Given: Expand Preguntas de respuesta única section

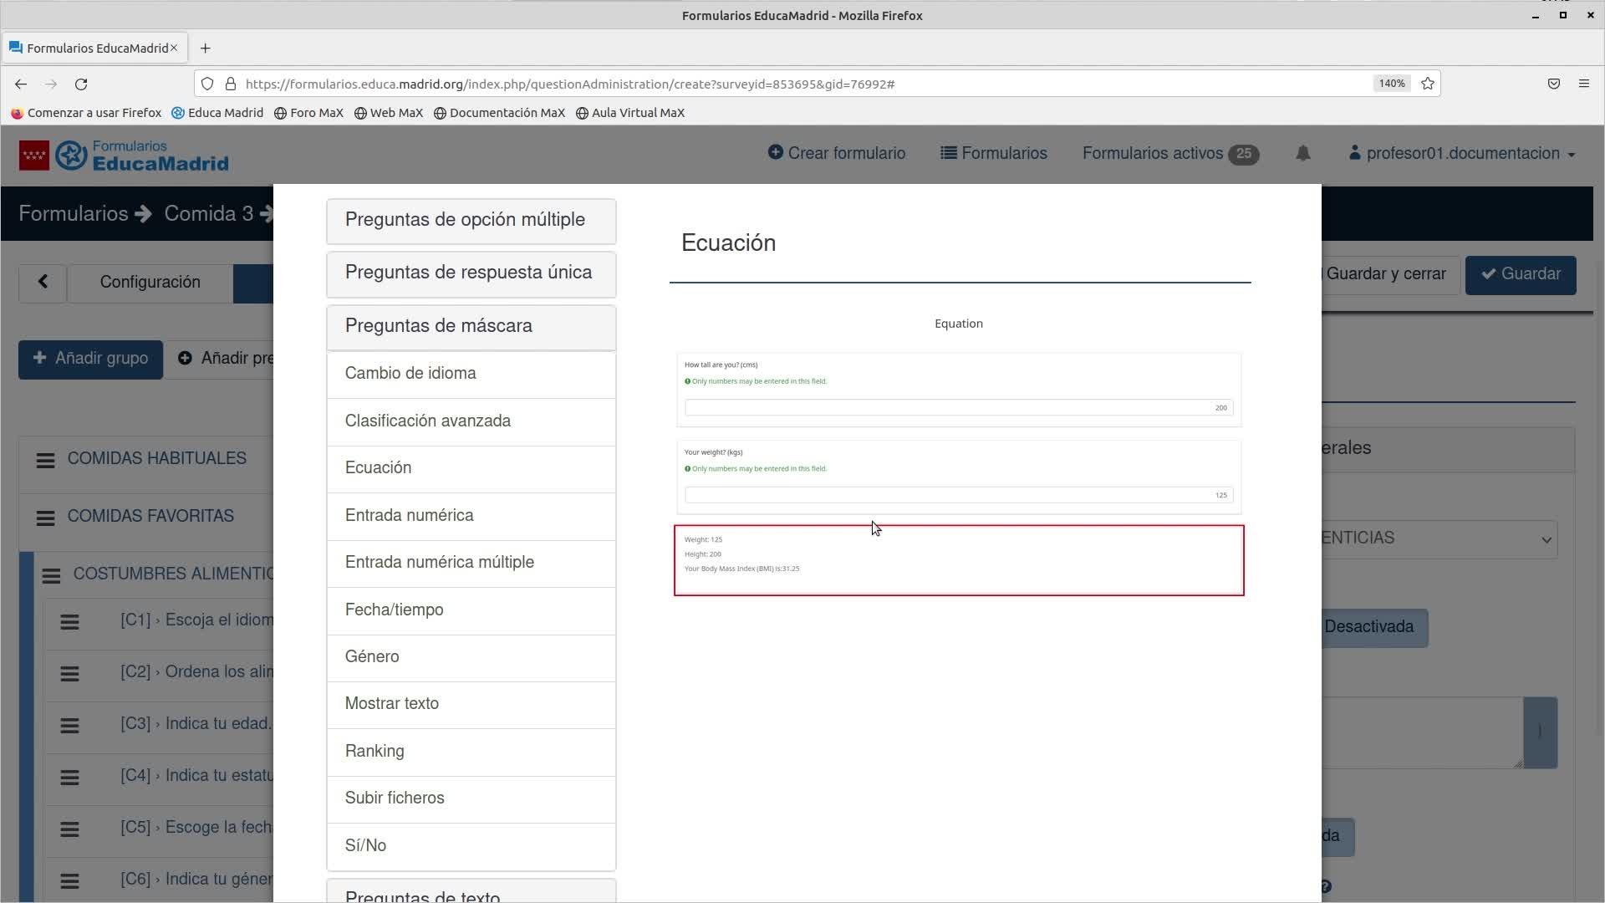Looking at the screenshot, I should point(471,273).
